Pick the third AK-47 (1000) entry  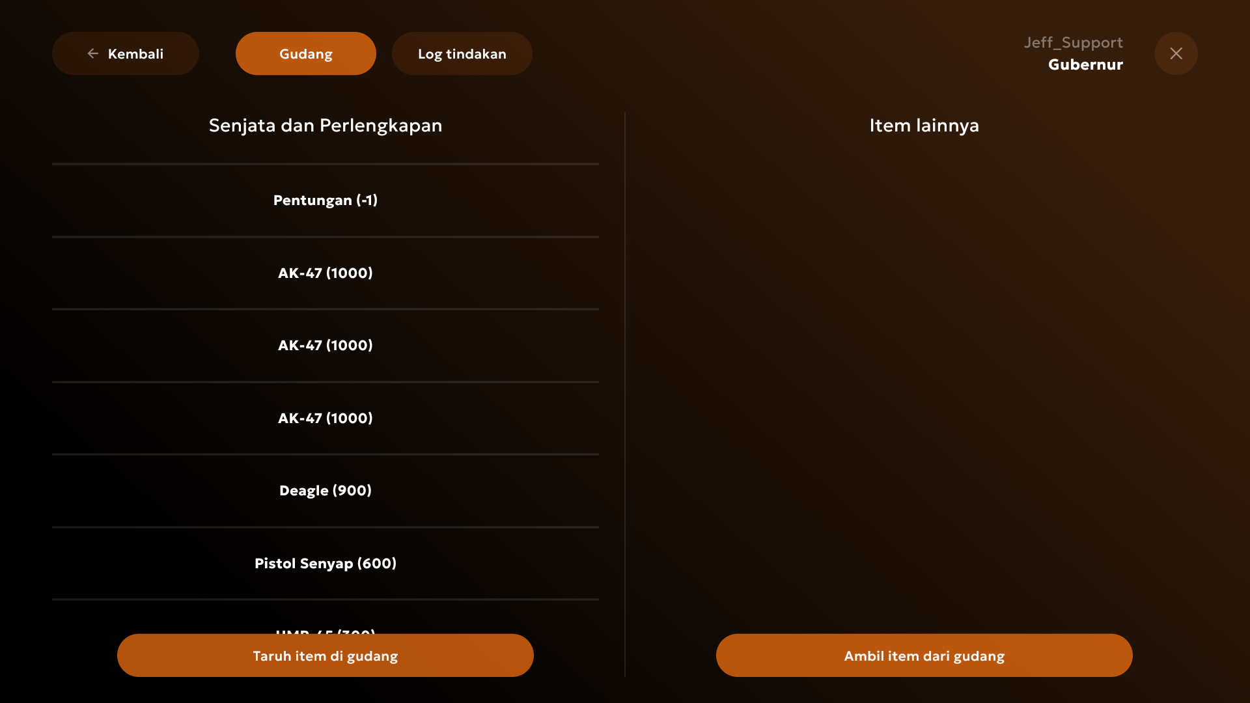325,418
